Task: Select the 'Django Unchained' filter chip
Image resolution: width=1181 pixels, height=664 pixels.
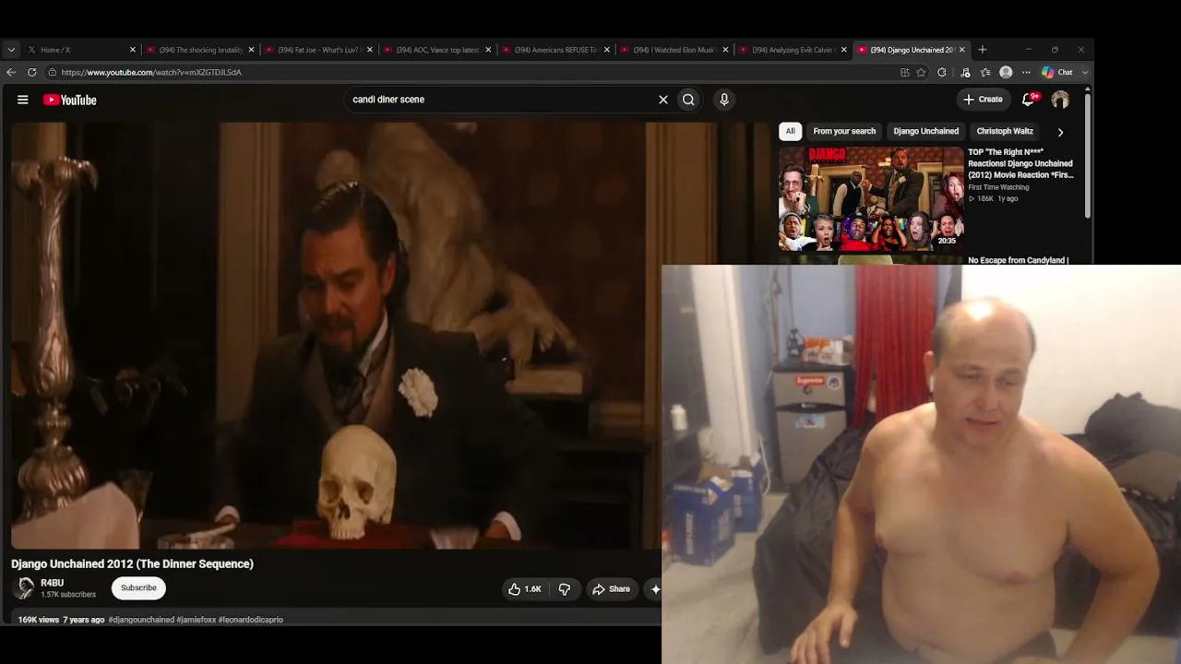Action: [x=925, y=131]
